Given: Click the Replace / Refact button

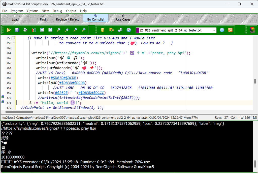Looking at the screenshot, I should coord(67,18).
